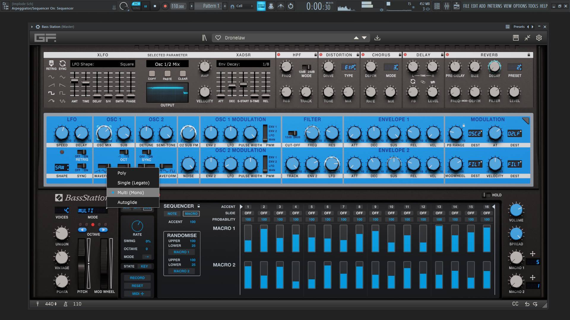Click the Filter FREQ knob
Viewport: 570px width, 320px height.
coord(312,133)
